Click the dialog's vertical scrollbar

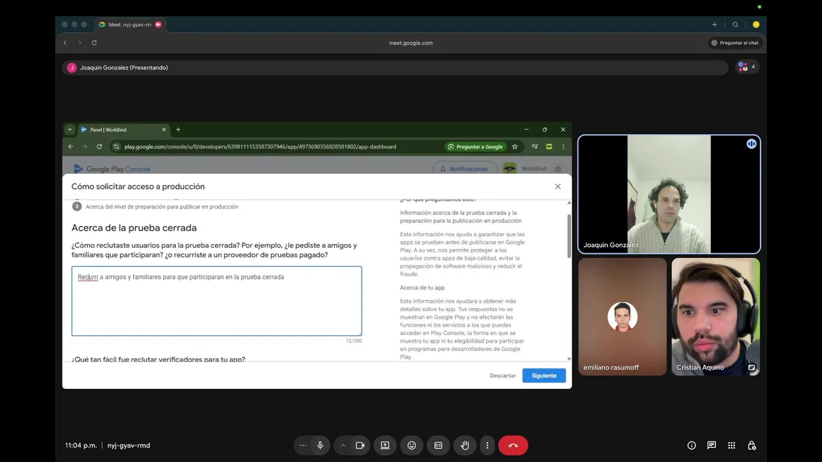[569, 237]
